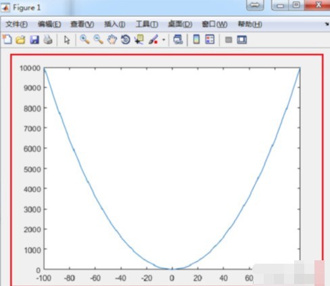Open the 文件(F) menu
The width and height of the screenshot is (330, 286).
[16, 24]
